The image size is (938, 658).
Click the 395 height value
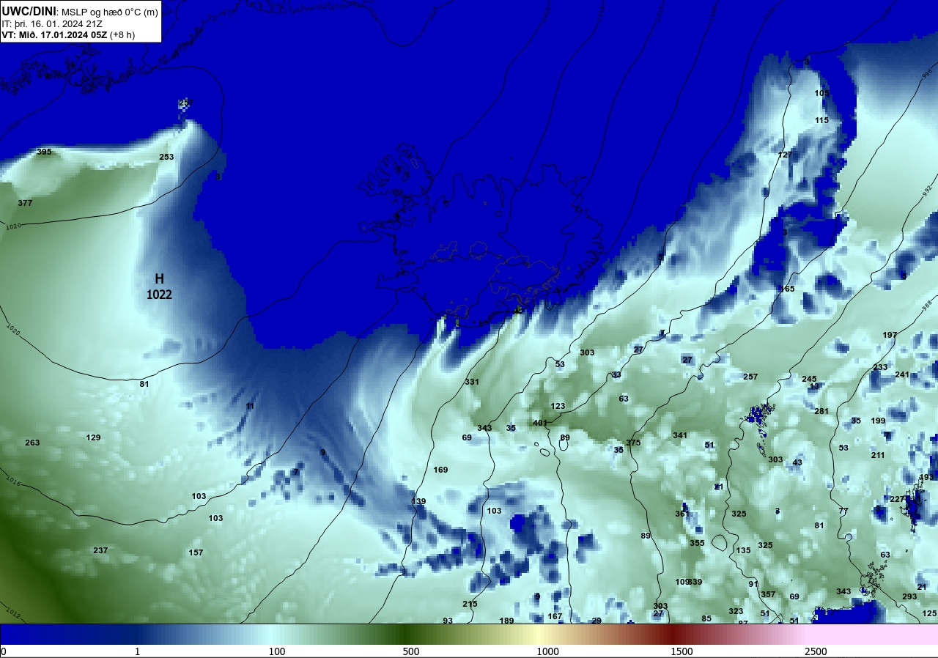pyautogui.click(x=44, y=152)
